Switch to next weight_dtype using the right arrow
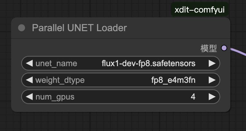Viewport: 246px width, 131px height. click(x=212, y=80)
